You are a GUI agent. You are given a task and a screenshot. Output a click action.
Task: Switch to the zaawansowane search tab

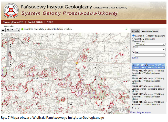point(150,31)
